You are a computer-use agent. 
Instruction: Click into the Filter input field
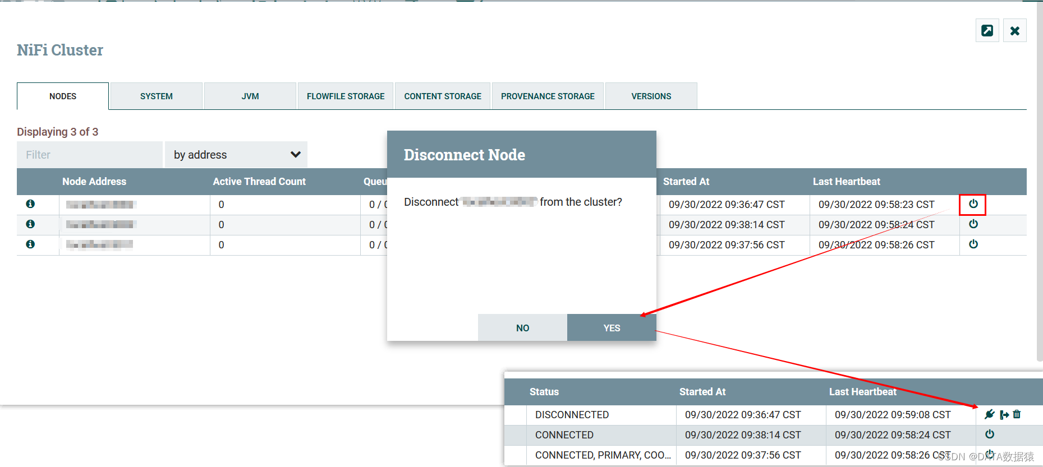click(x=90, y=155)
